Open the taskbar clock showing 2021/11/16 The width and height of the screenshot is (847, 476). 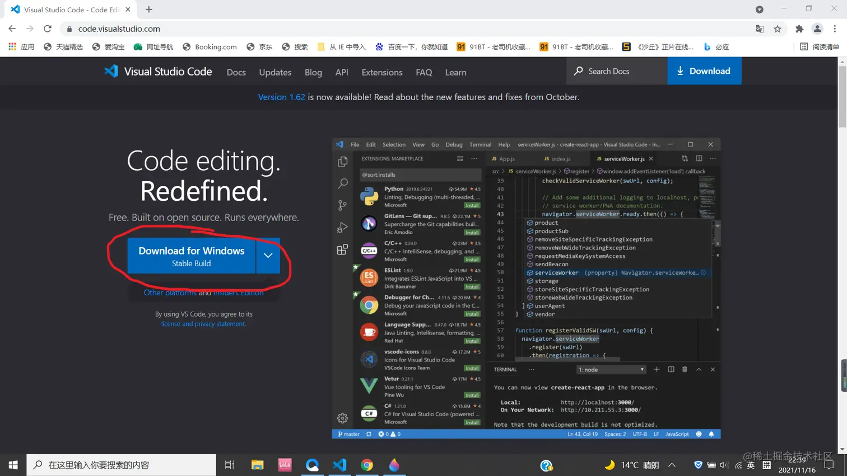[x=797, y=465]
